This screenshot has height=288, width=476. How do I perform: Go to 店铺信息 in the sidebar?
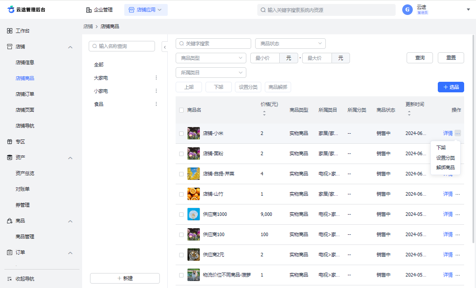point(25,62)
